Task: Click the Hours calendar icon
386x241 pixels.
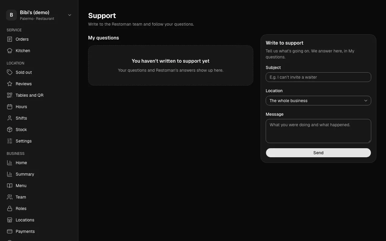Action: (x=10, y=107)
